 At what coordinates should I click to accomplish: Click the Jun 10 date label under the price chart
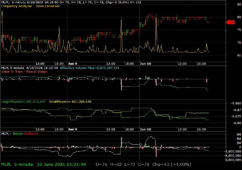[145, 64]
